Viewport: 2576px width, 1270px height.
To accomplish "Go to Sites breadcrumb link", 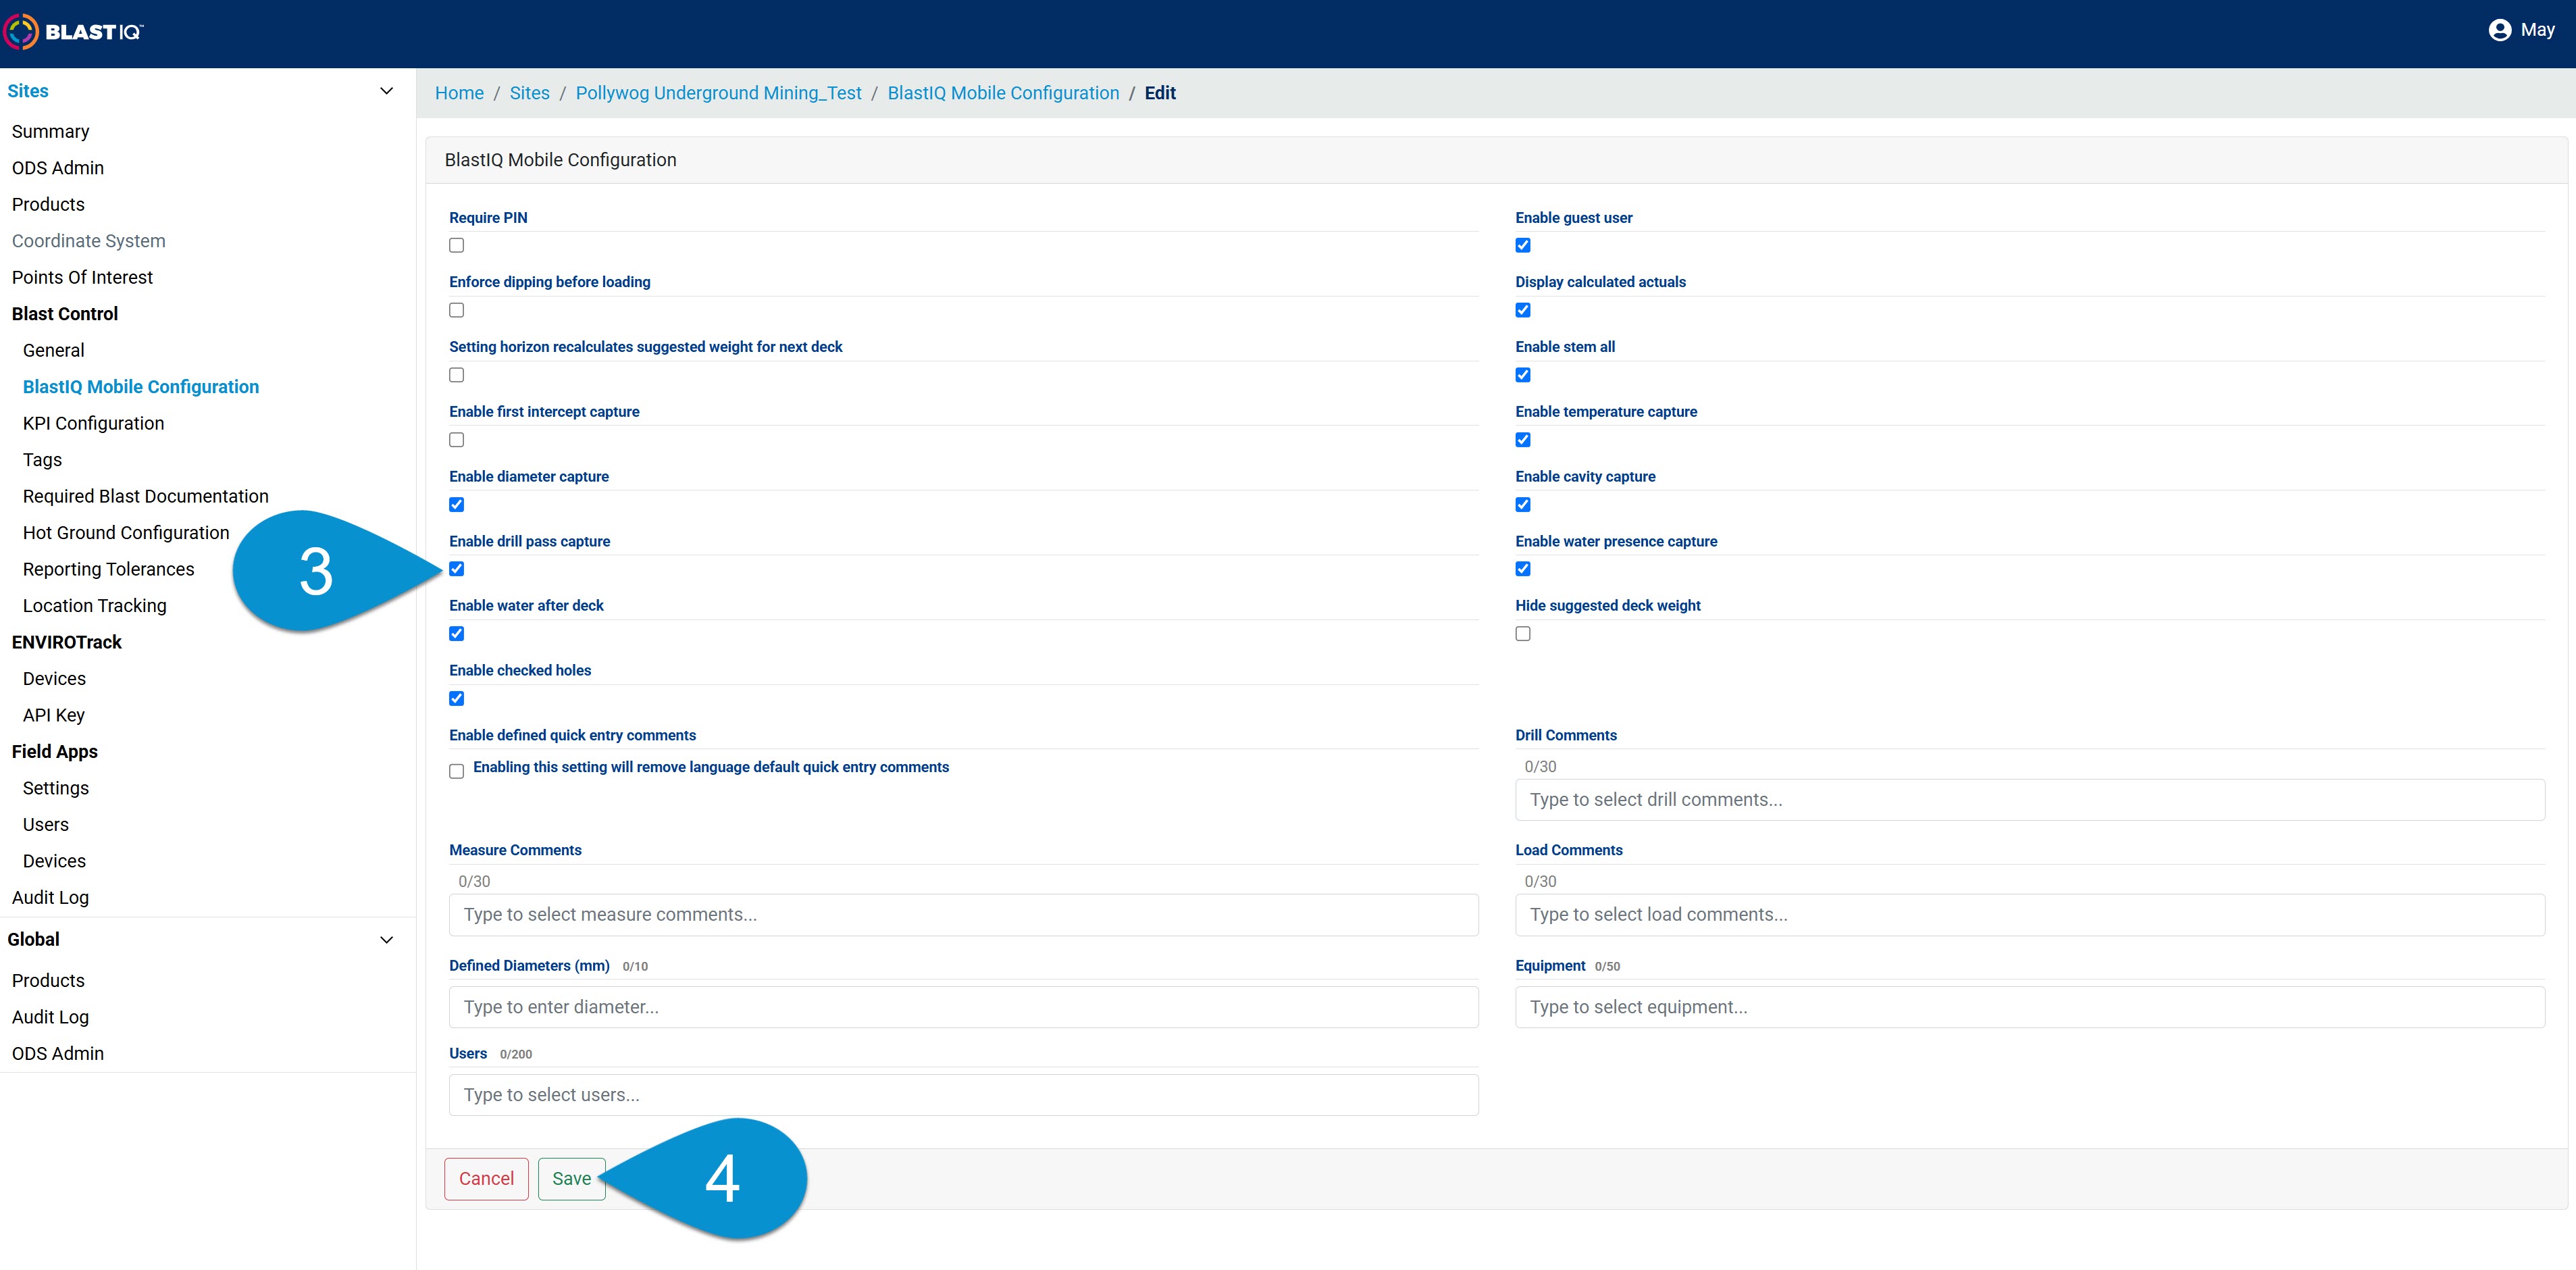I will (x=530, y=93).
